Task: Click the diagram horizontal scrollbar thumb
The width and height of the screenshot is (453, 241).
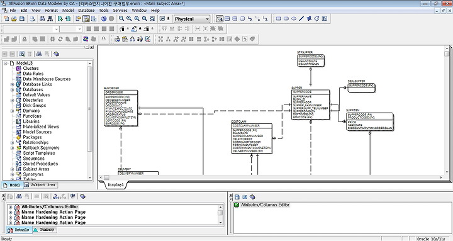Action: pos(106,177)
